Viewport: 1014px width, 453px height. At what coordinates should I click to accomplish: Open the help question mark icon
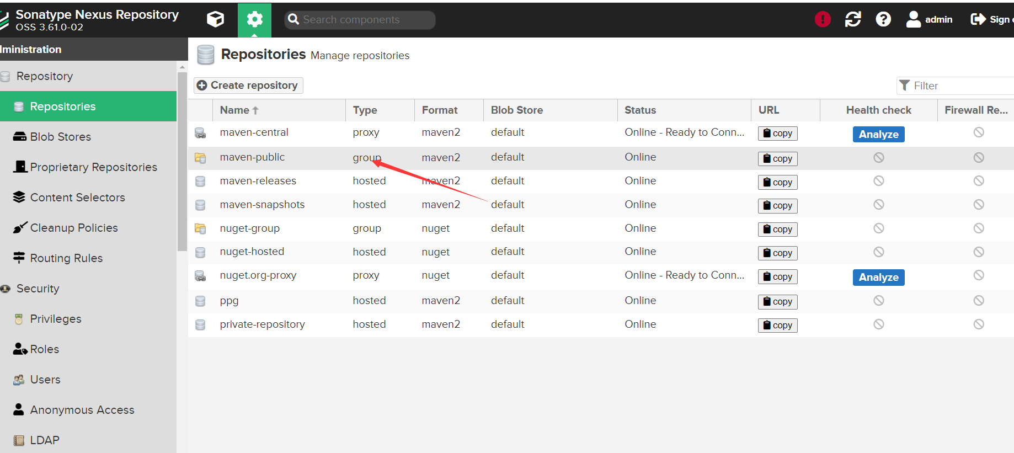883,19
